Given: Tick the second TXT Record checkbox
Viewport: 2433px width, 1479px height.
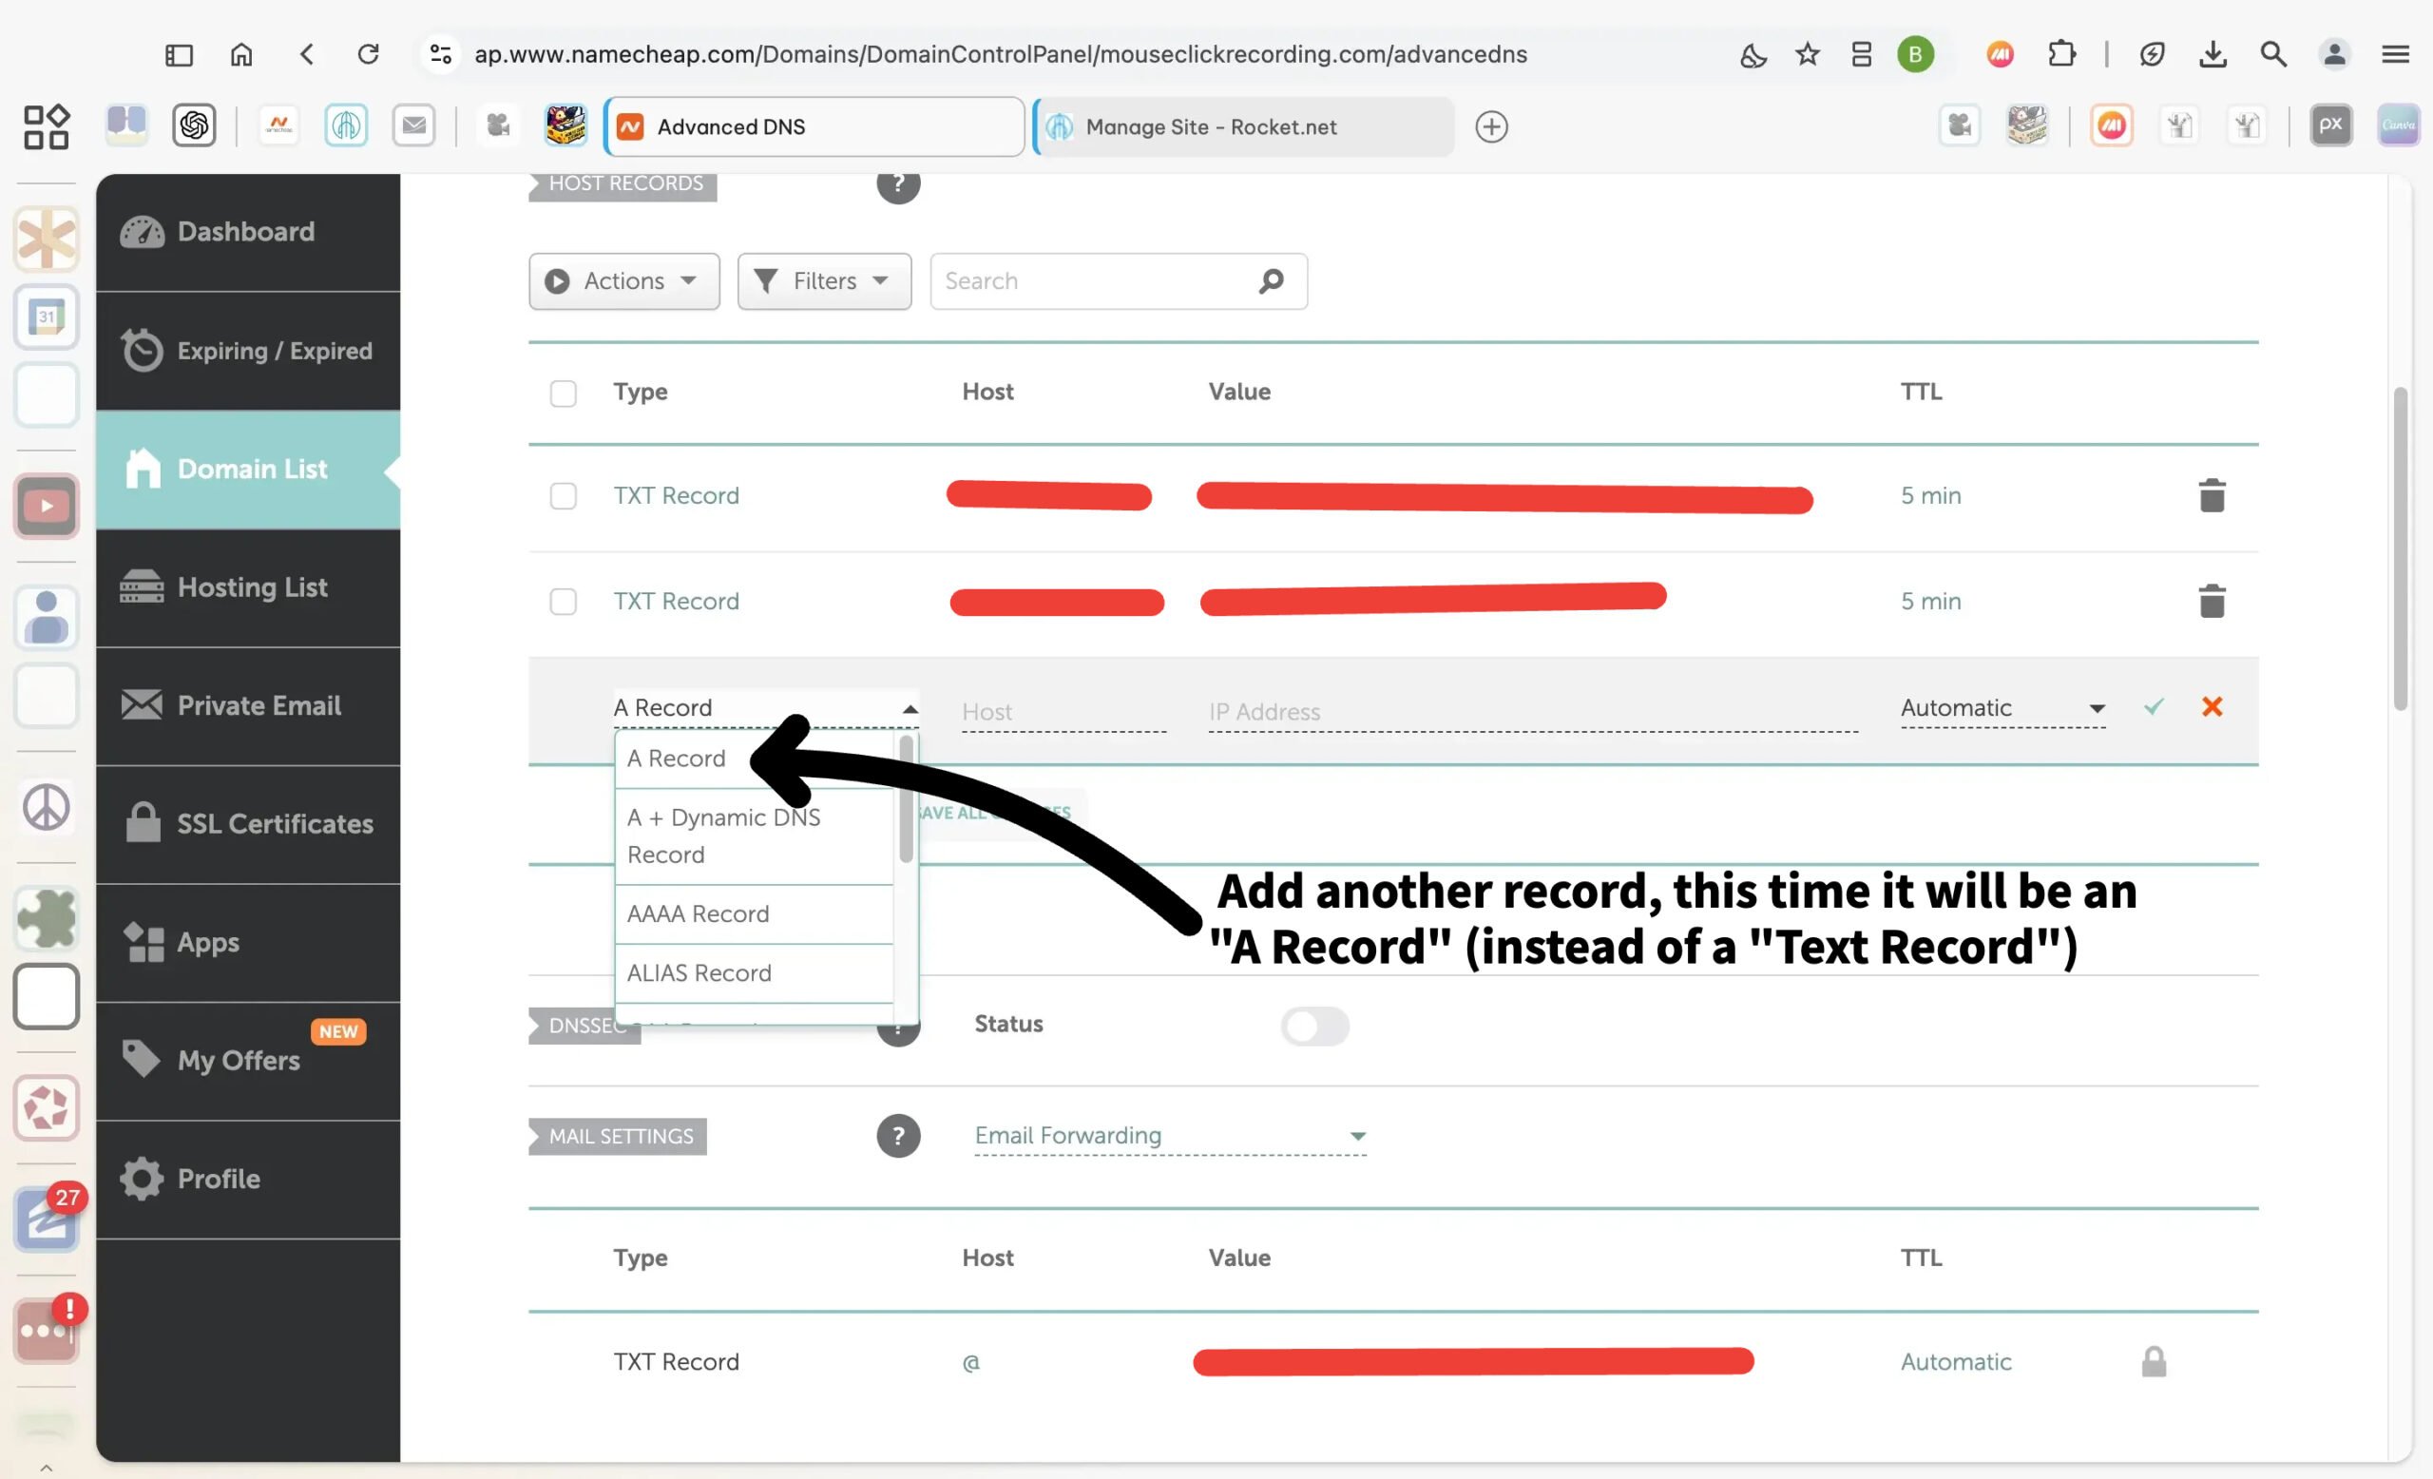Looking at the screenshot, I should pos(563,602).
